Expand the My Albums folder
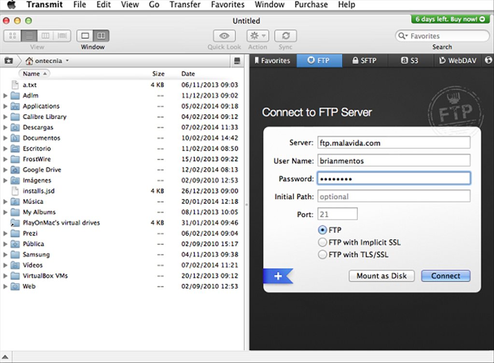Image resolution: width=494 pixels, height=363 pixels. [x=5, y=212]
